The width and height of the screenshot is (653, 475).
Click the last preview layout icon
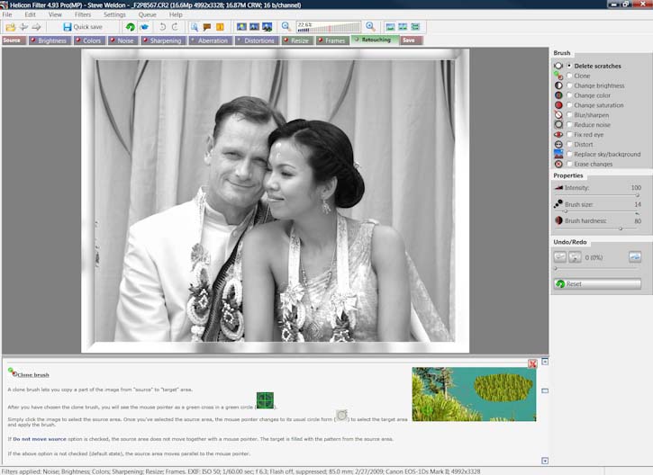[415, 27]
